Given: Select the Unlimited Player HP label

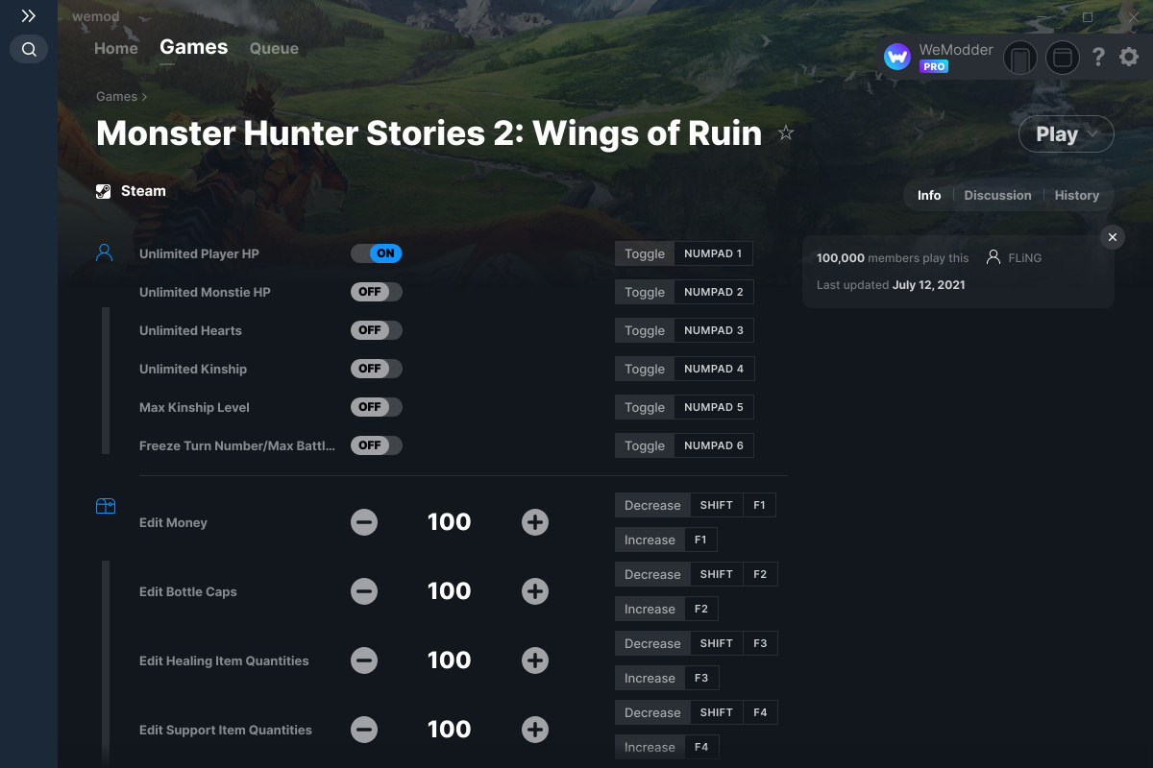Looking at the screenshot, I should pos(199,253).
